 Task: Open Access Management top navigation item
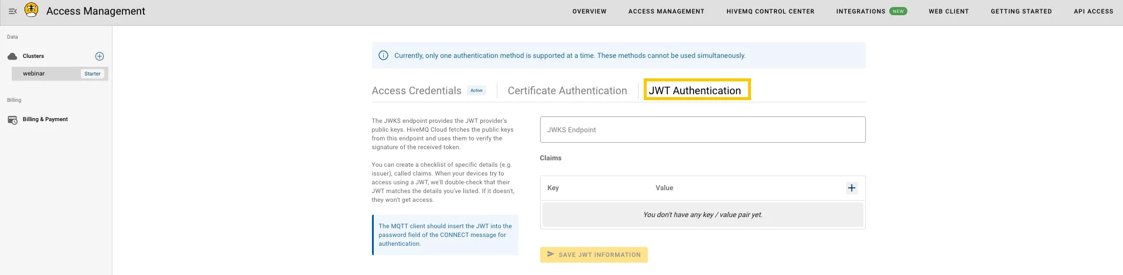point(666,11)
